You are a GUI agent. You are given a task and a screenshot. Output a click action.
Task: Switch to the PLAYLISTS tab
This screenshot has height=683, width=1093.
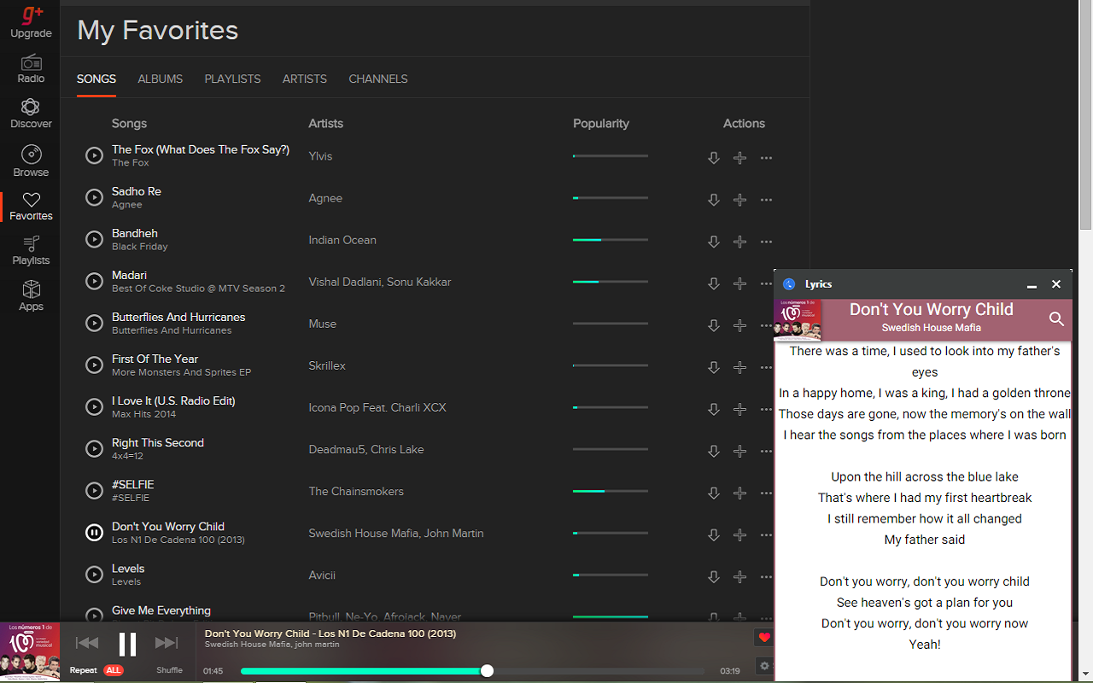[x=232, y=79]
